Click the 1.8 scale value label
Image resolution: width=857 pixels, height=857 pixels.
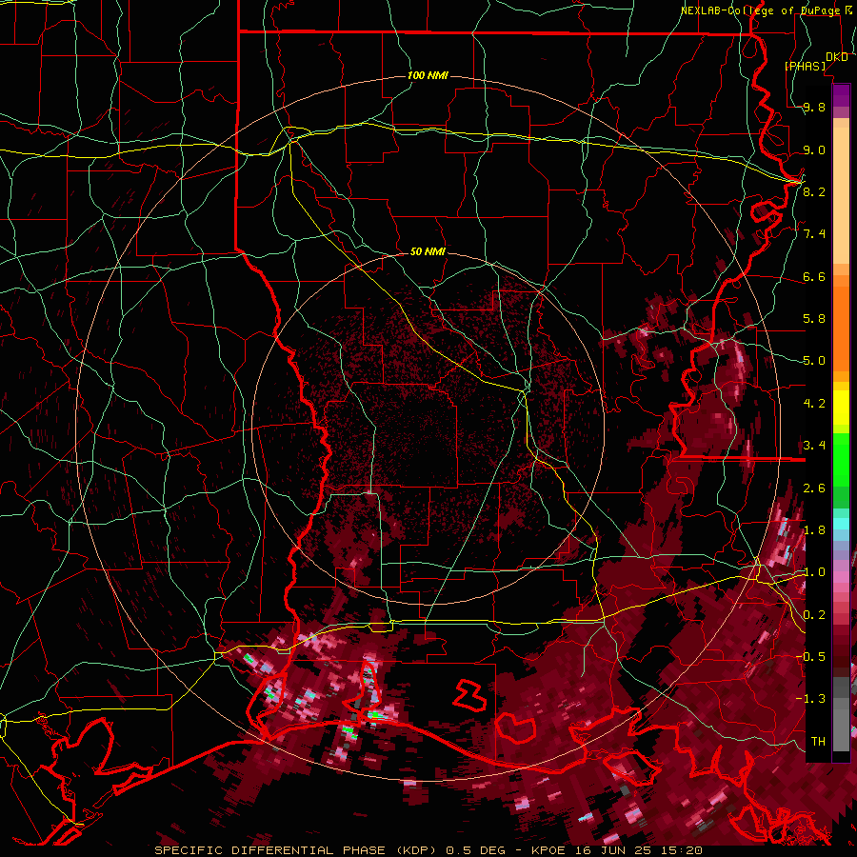point(814,529)
